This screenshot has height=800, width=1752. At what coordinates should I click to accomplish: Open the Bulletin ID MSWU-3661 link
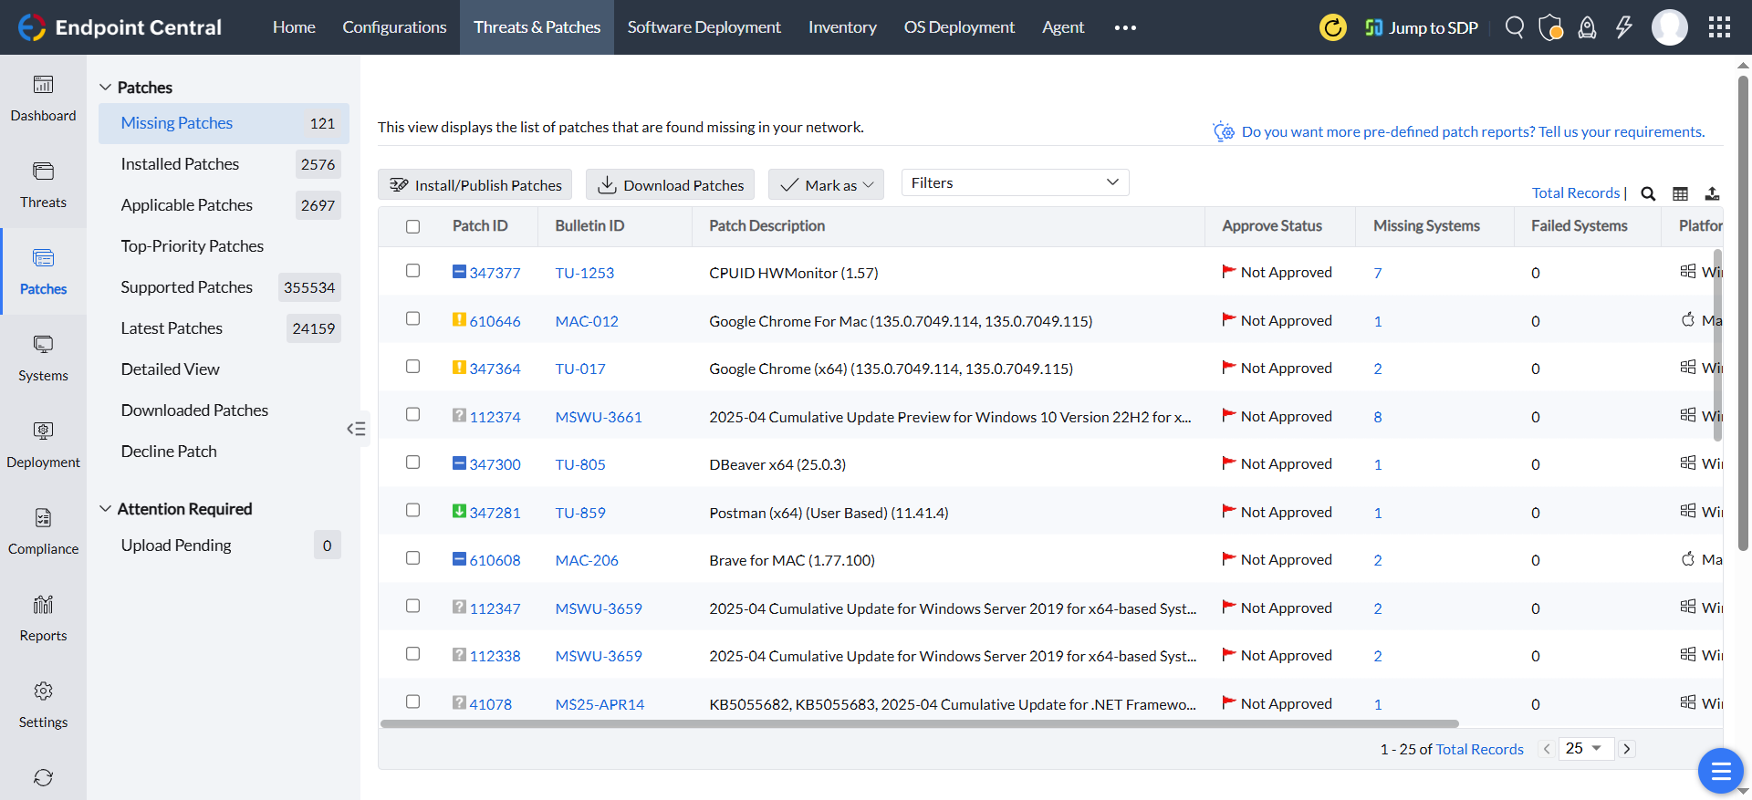[x=599, y=417]
